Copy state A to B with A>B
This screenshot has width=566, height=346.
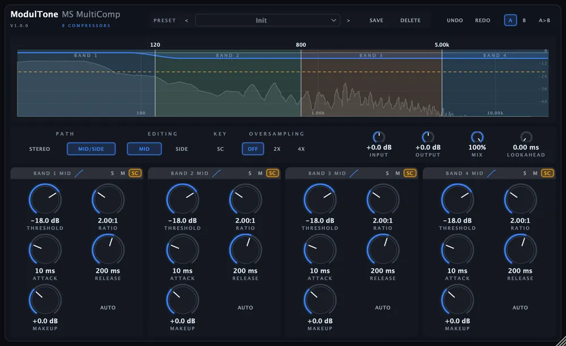(544, 20)
